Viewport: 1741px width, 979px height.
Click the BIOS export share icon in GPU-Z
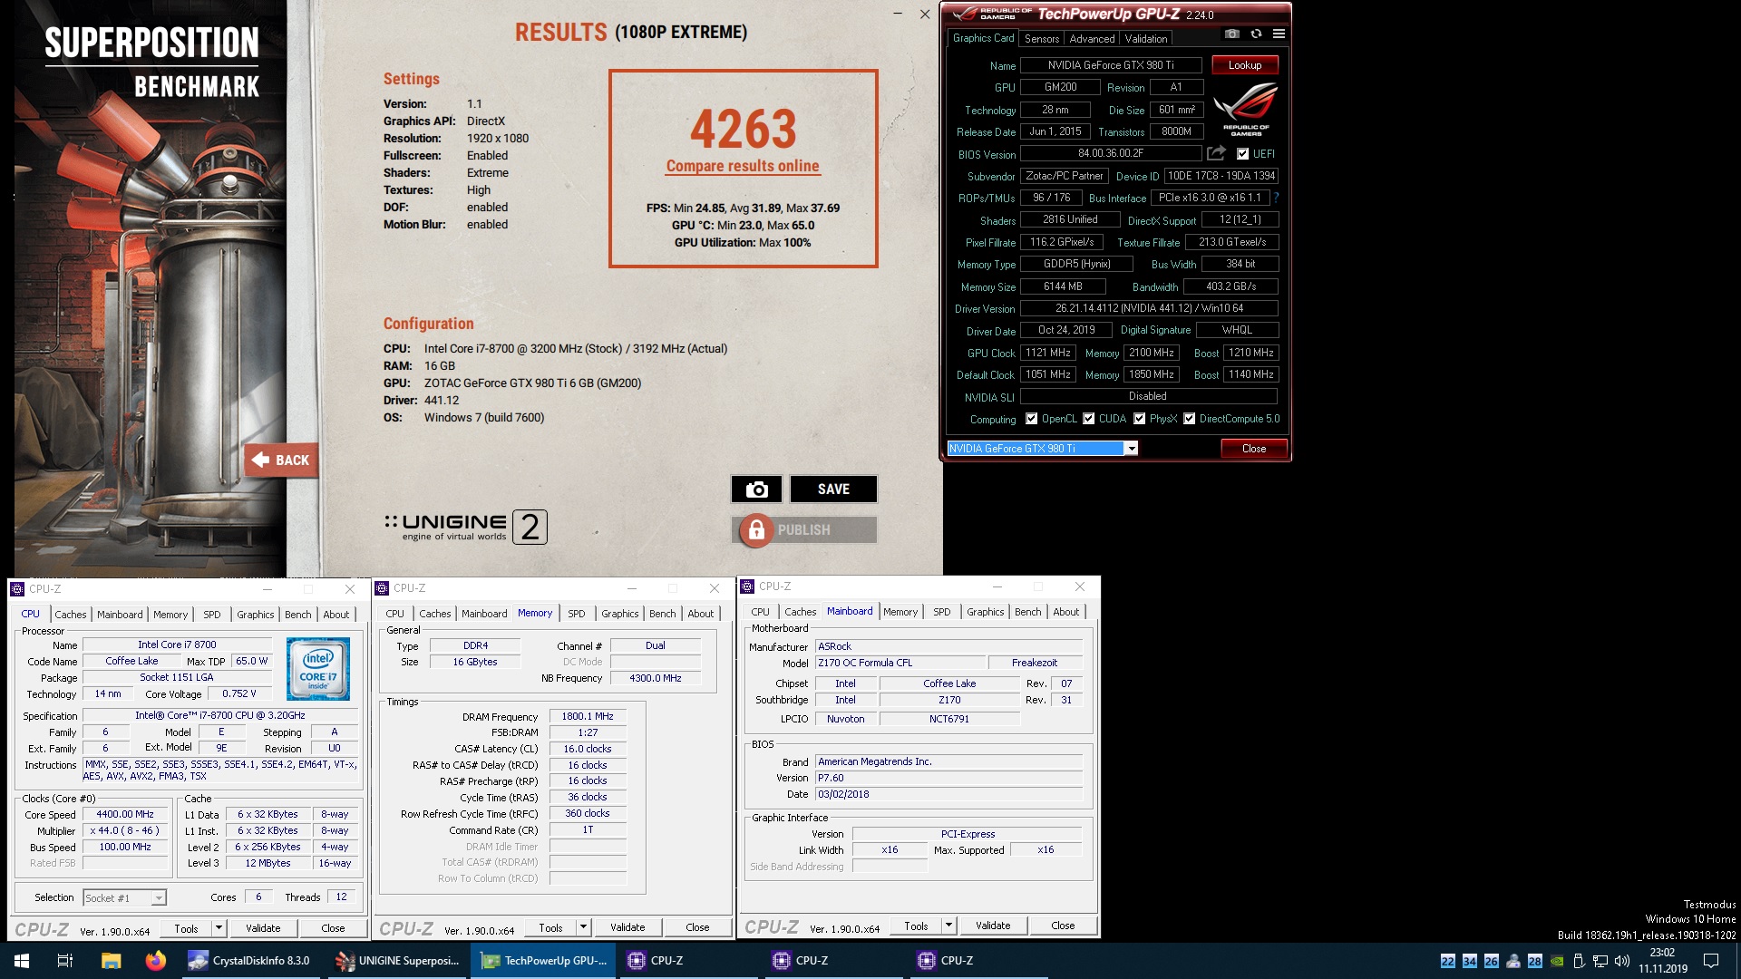click(x=1216, y=153)
